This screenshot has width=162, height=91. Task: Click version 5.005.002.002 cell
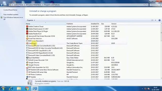(116, 77)
